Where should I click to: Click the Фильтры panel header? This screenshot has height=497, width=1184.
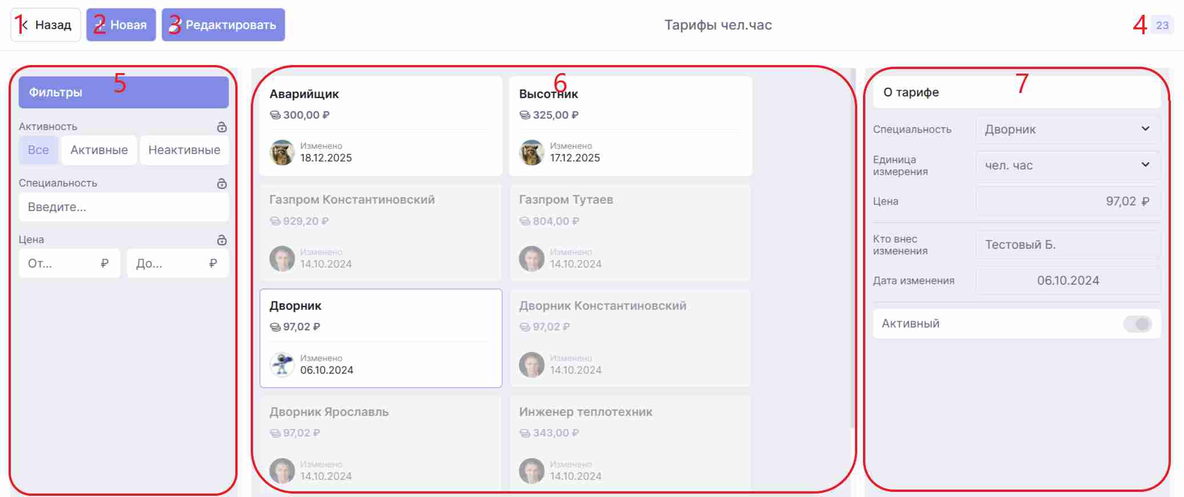[124, 92]
